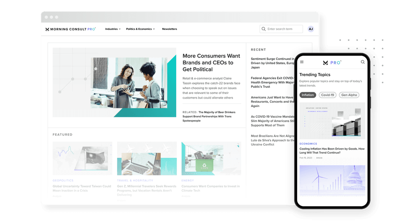
Task: Select the Gen Alpha topic chip
Action: tap(349, 95)
